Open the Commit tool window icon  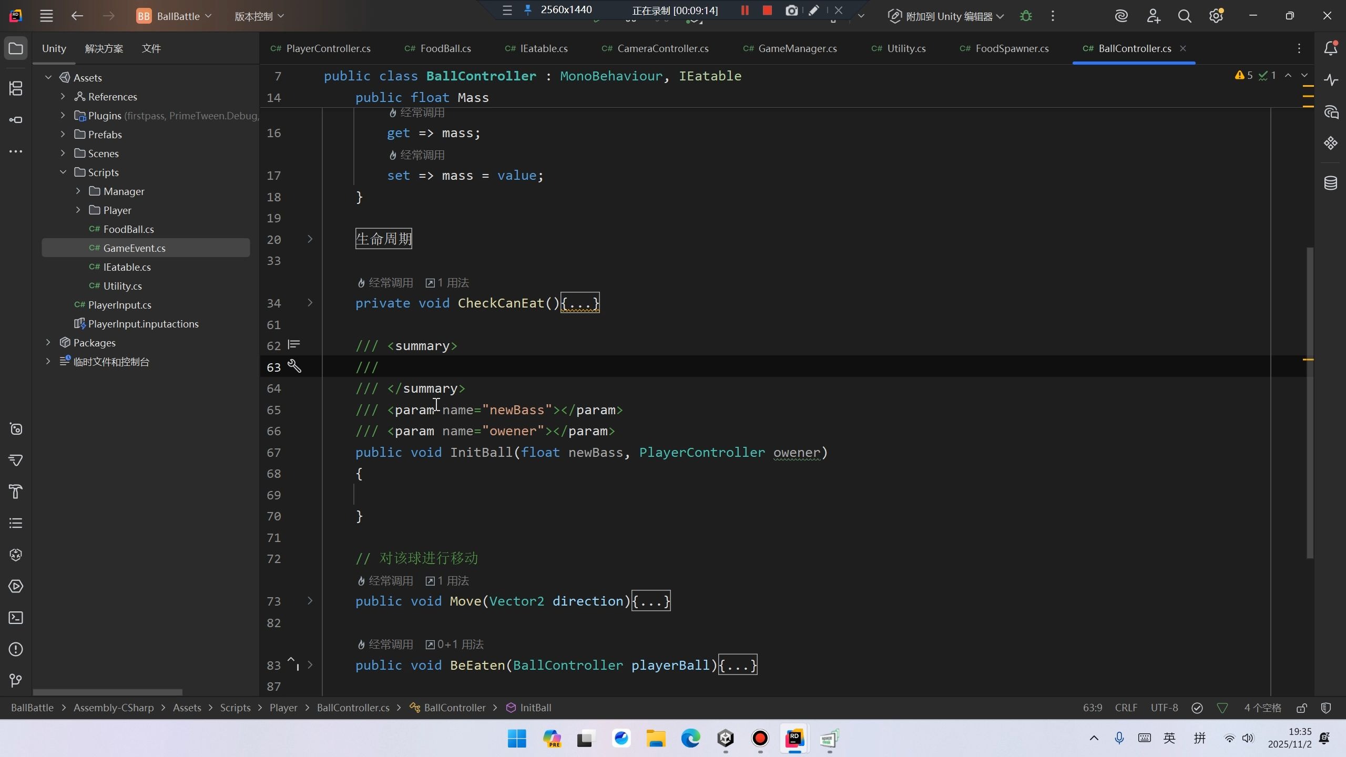coord(16,120)
